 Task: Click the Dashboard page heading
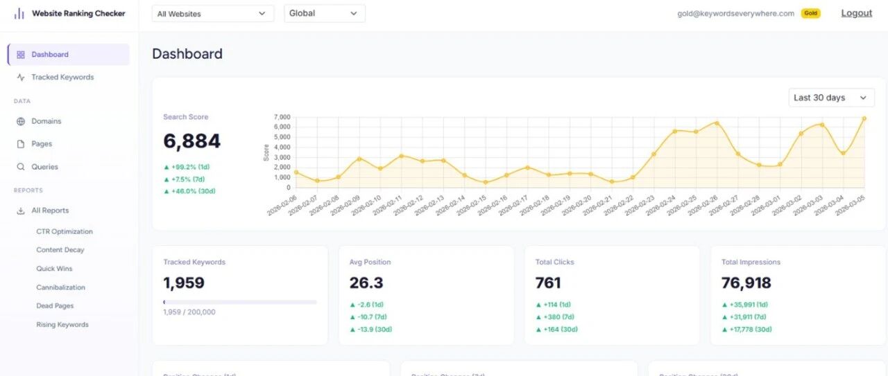187,54
